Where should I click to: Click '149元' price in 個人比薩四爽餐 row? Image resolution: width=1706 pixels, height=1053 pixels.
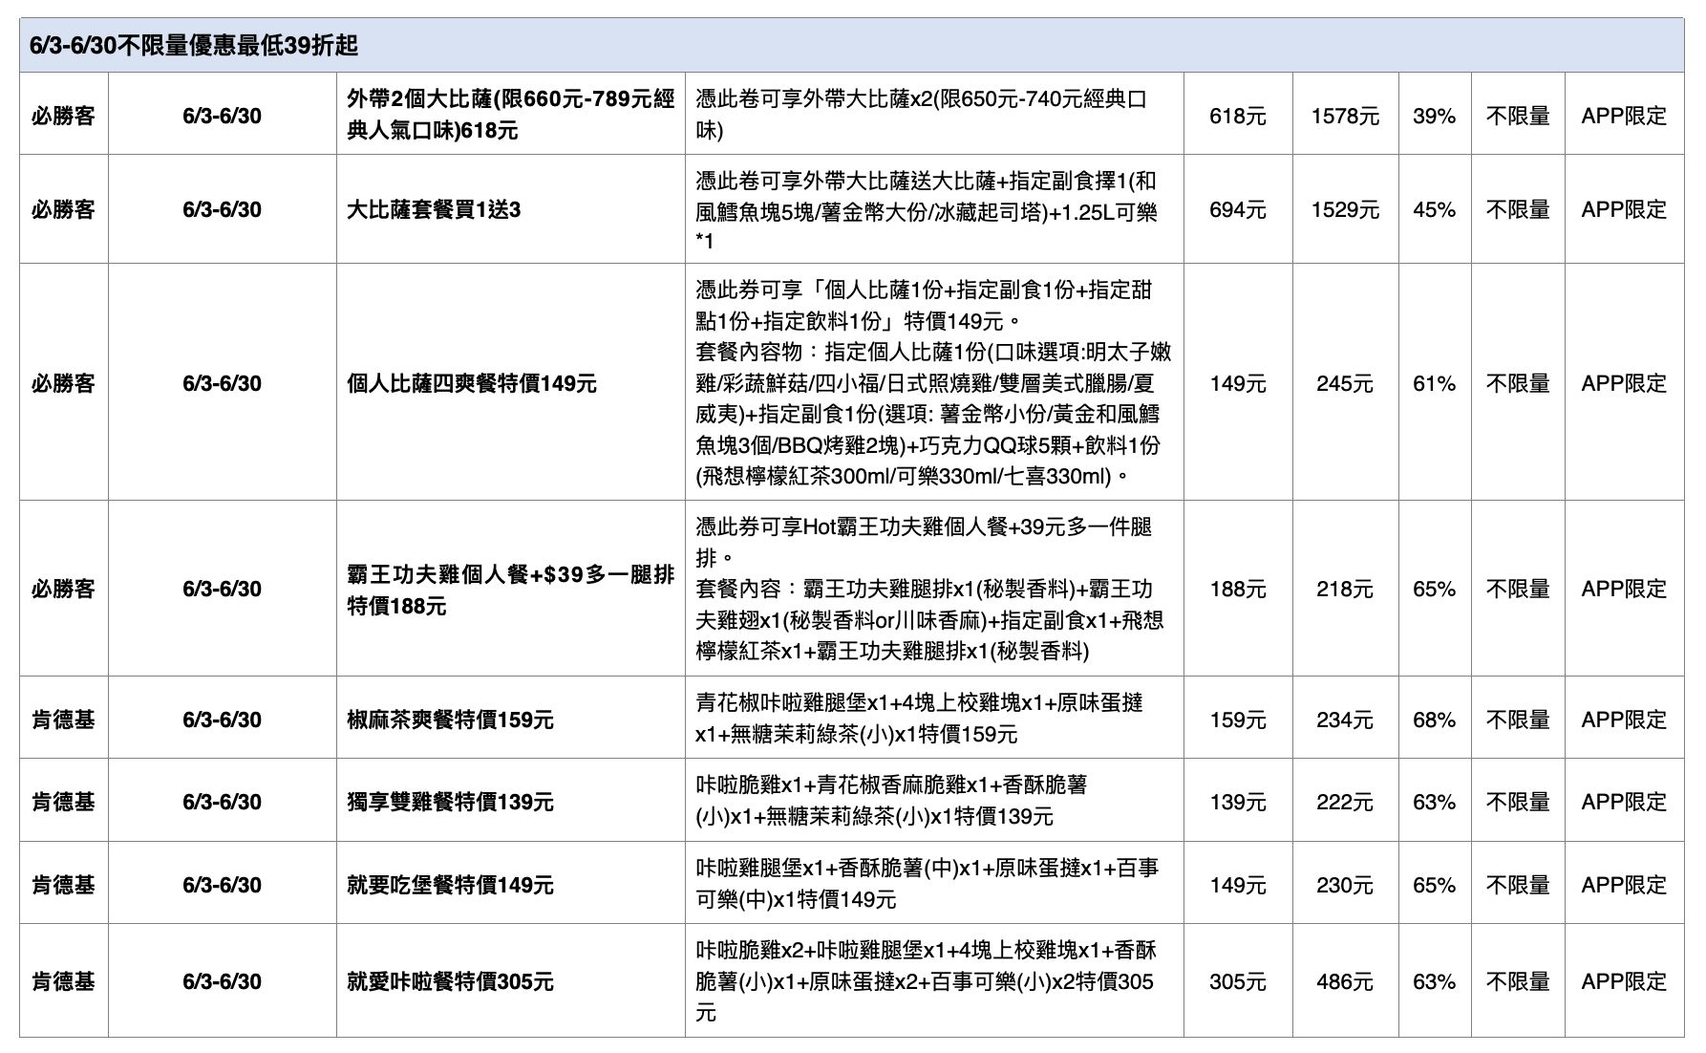(1238, 383)
